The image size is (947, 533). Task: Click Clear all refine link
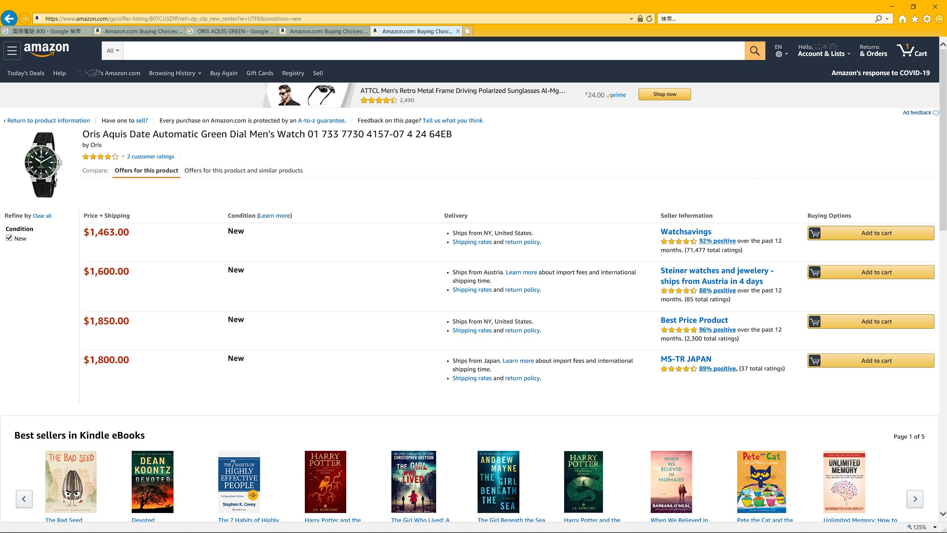click(42, 216)
